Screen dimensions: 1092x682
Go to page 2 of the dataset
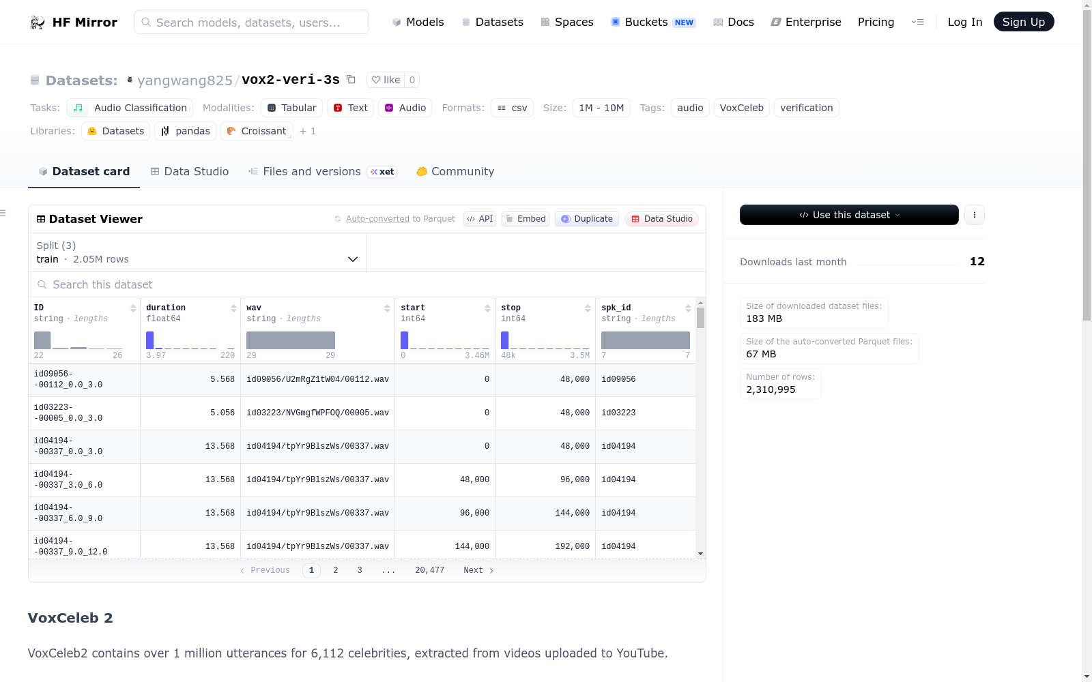click(x=336, y=570)
